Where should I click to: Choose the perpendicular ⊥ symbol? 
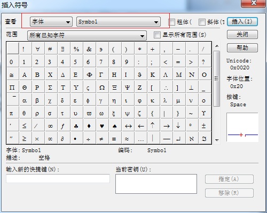click(x=191, y=88)
